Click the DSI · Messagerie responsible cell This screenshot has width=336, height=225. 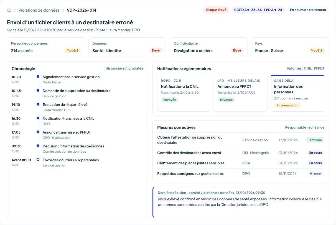tap(256, 153)
